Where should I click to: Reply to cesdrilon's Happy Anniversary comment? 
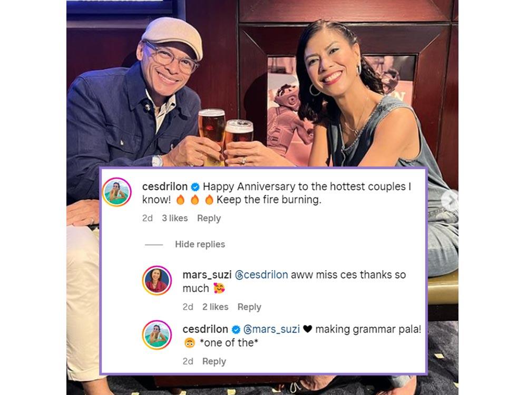(x=209, y=219)
